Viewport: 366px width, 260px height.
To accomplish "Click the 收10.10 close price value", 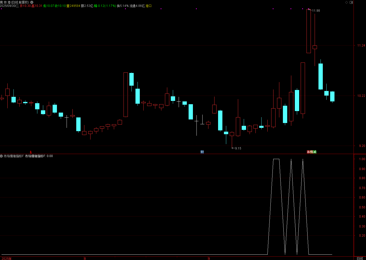I will coord(60,6).
